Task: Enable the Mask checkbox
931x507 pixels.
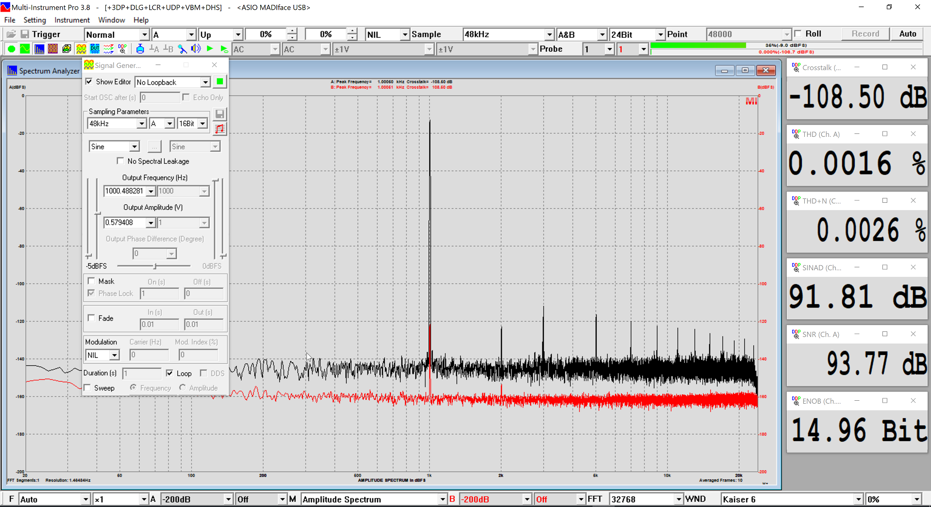Action: [x=91, y=281]
